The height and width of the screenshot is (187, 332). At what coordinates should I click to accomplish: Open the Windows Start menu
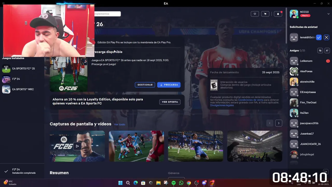[x=120, y=183]
